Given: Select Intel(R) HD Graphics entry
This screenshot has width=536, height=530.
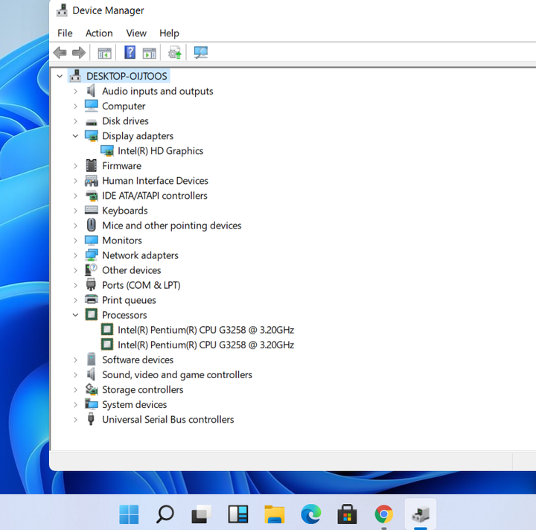Looking at the screenshot, I should (x=160, y=151).
